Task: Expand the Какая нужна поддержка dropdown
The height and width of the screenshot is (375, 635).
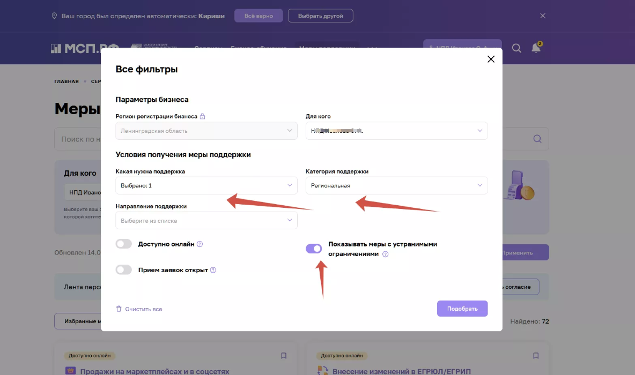Action: pos(206,185)
